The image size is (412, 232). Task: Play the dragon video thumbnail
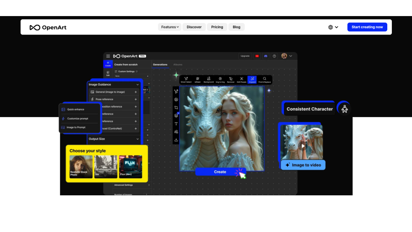coord(302,146)
